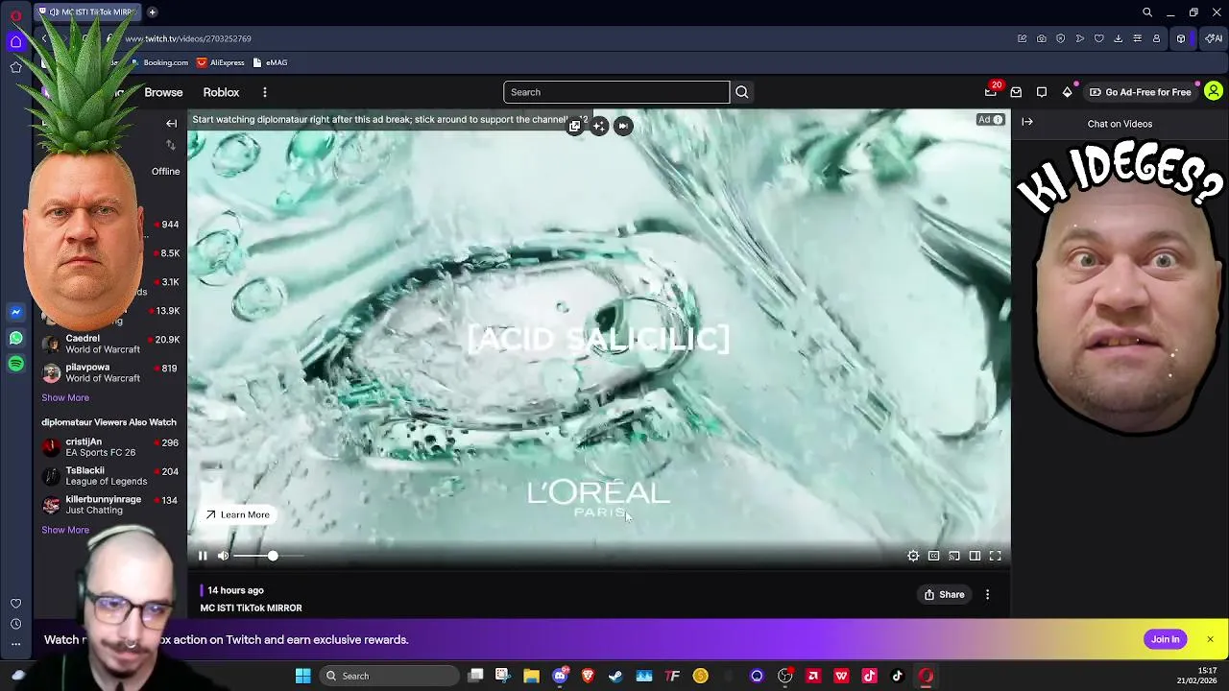Open the ad's pop-out icon atop video
The width and height of the screenshot is (1229, 691).
point(575,126)
